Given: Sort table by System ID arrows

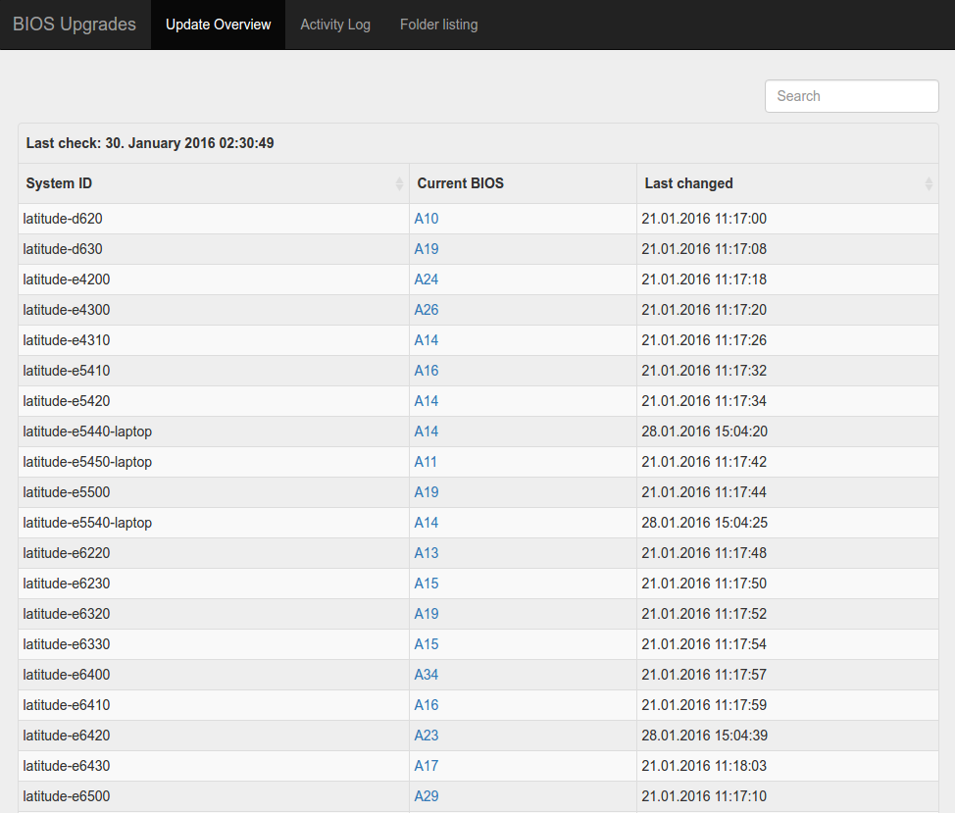Looking at the screenshot, I should pyautogui.click(x=399, y=183).
